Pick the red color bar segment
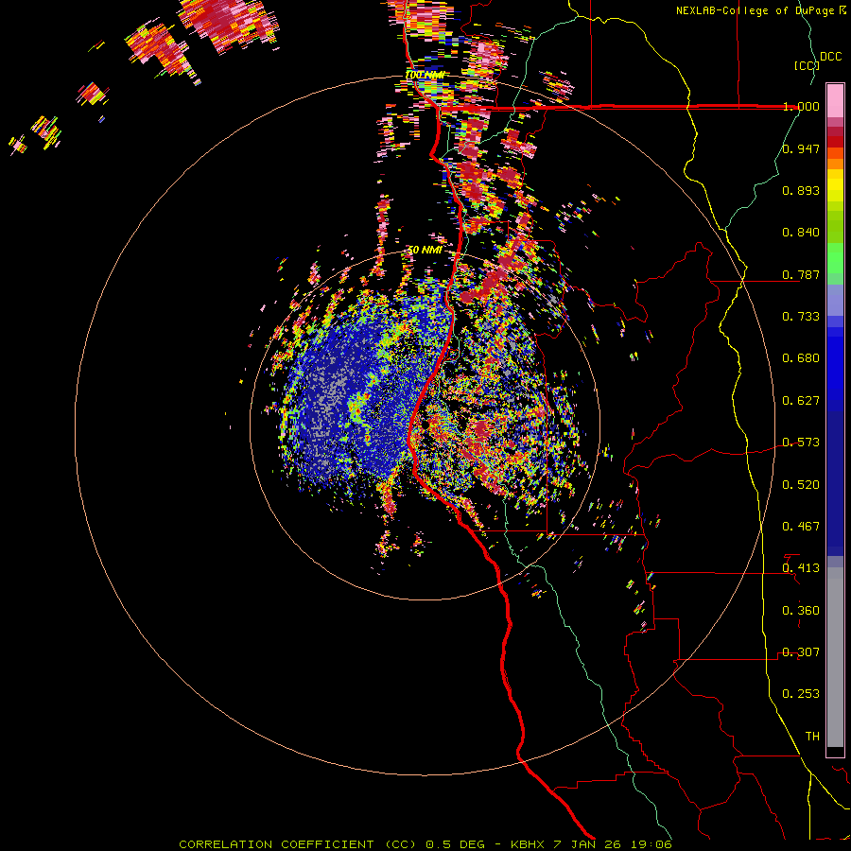Screen dimensions: 851x851 pyautogui.click(x=835, y=142)
